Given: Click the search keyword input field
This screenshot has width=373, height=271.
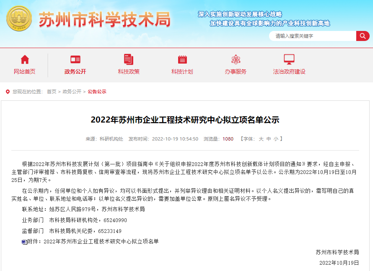Looking at the screenshot, I should pos(313,36).
